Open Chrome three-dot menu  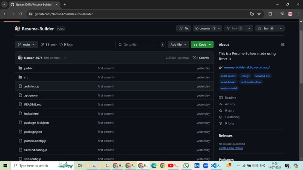298,14
